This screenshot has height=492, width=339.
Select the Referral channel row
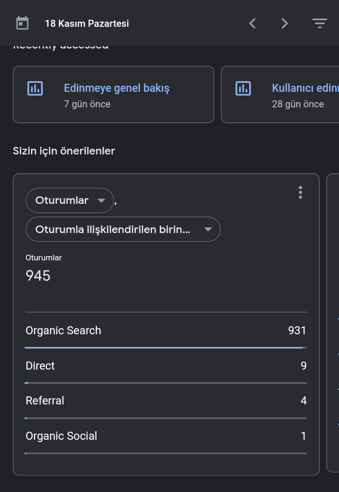[166, 401]
